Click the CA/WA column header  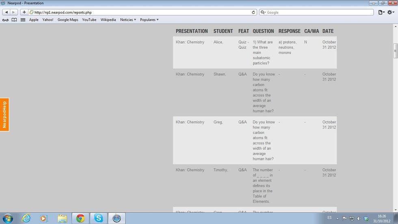[311, 31]
